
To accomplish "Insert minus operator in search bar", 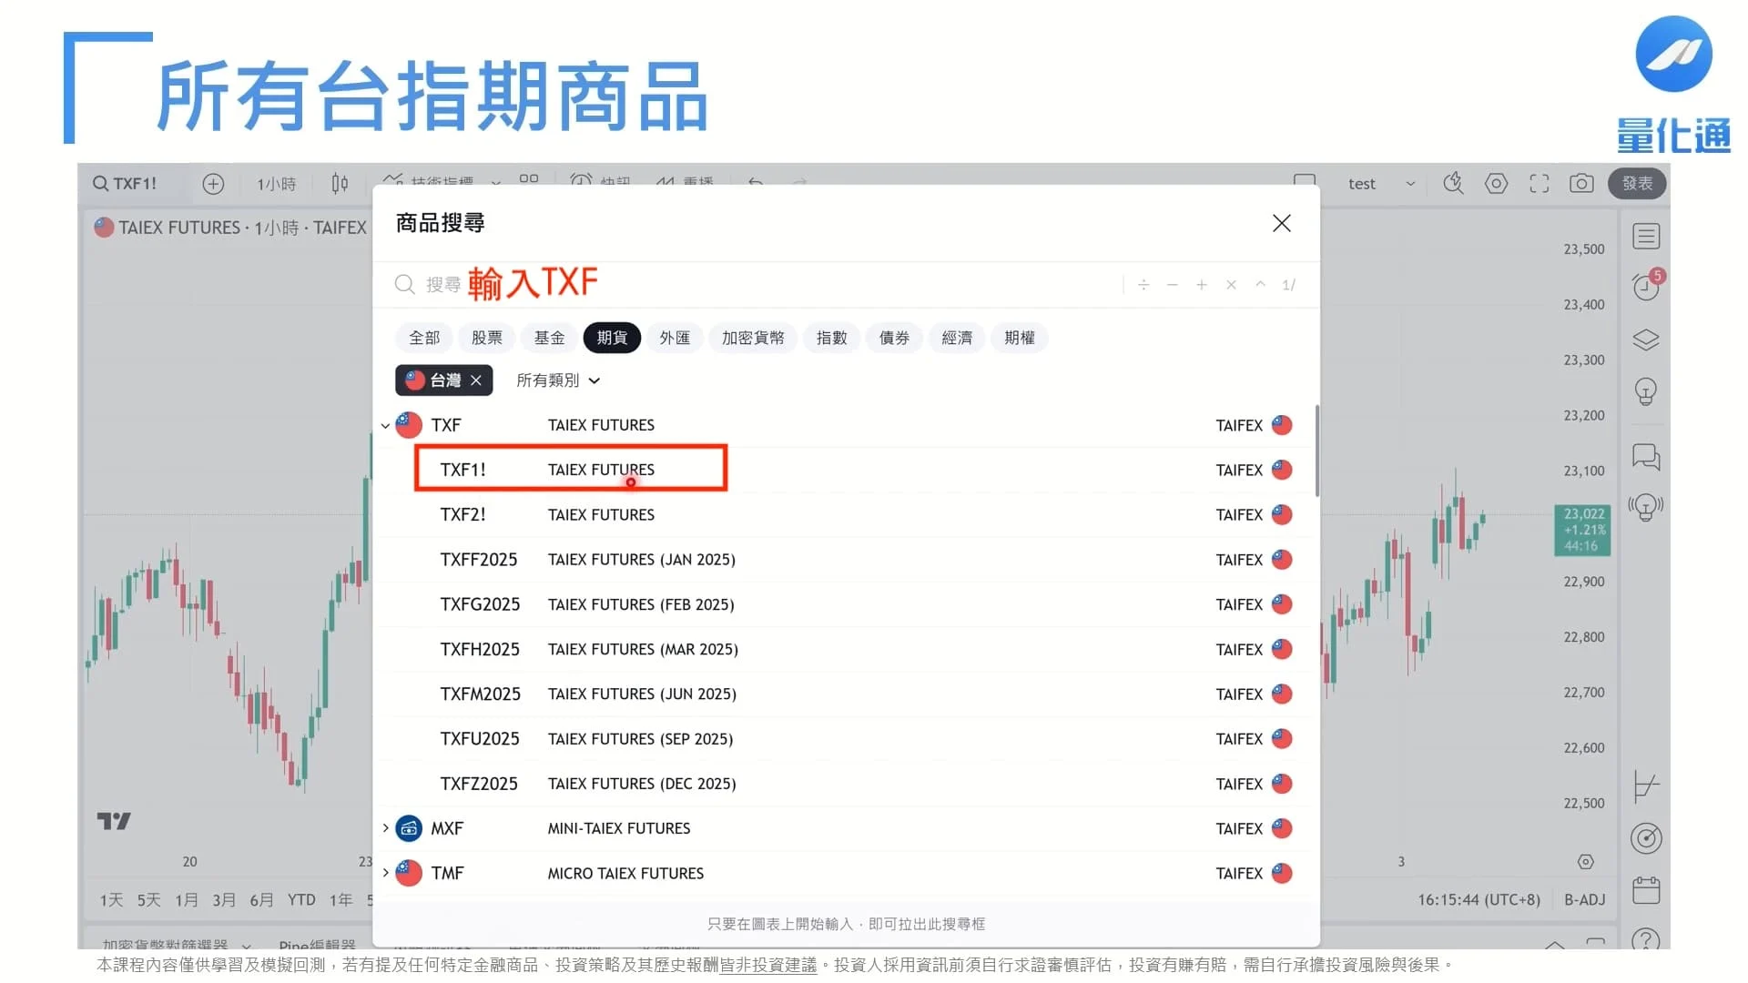I will coord(1173,285).
